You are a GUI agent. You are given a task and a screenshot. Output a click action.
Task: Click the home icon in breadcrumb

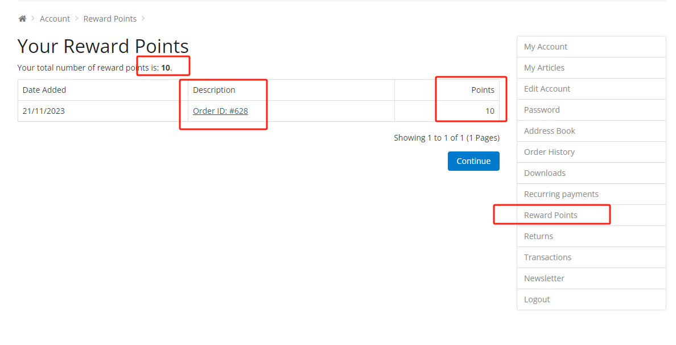22,19
